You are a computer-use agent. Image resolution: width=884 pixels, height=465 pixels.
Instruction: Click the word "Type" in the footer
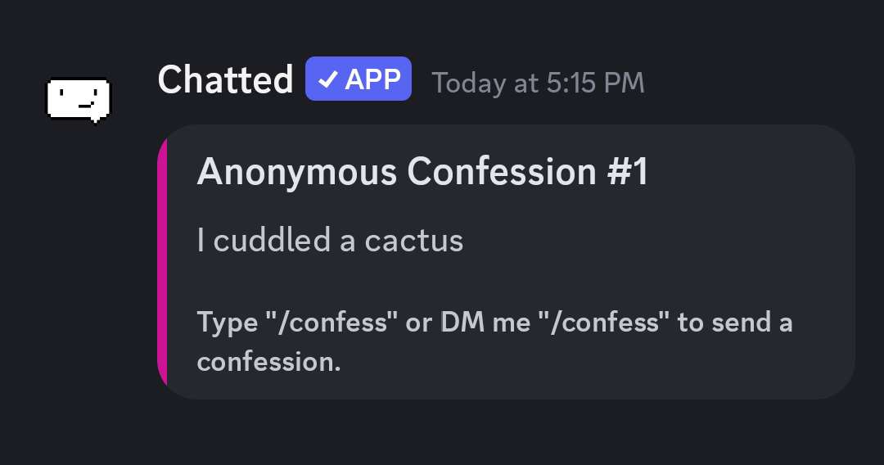pos(227,323)
